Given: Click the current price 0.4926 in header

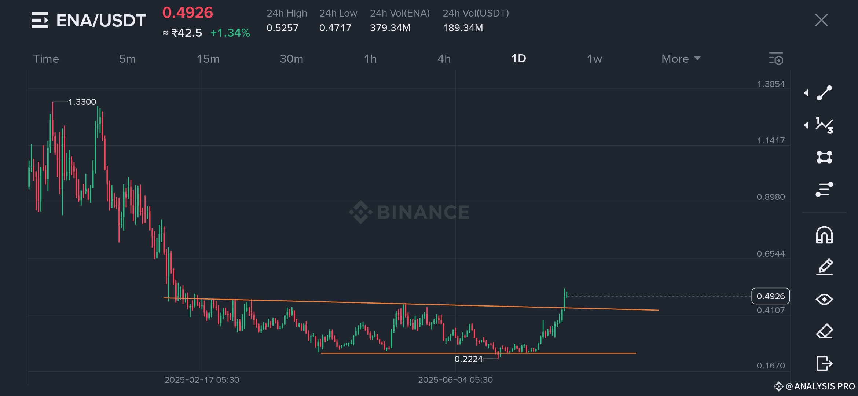Looking at the screenshot, I should (x=187, y=13).
